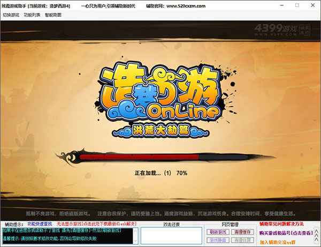
Task: Click the 清理缓存 button
Action: pos(242,232)
